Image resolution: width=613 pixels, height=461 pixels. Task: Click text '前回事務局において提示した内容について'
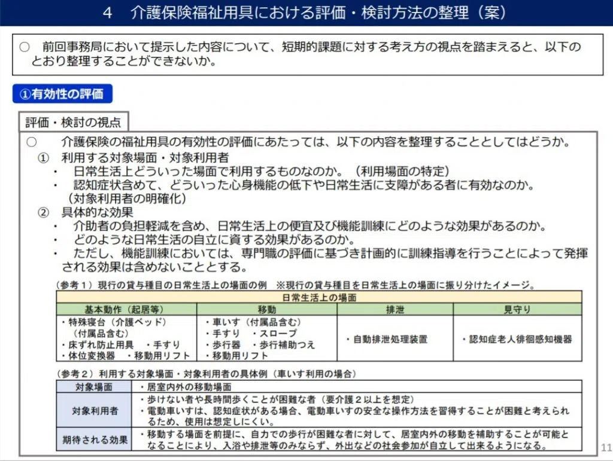click(x=156, y=47)
